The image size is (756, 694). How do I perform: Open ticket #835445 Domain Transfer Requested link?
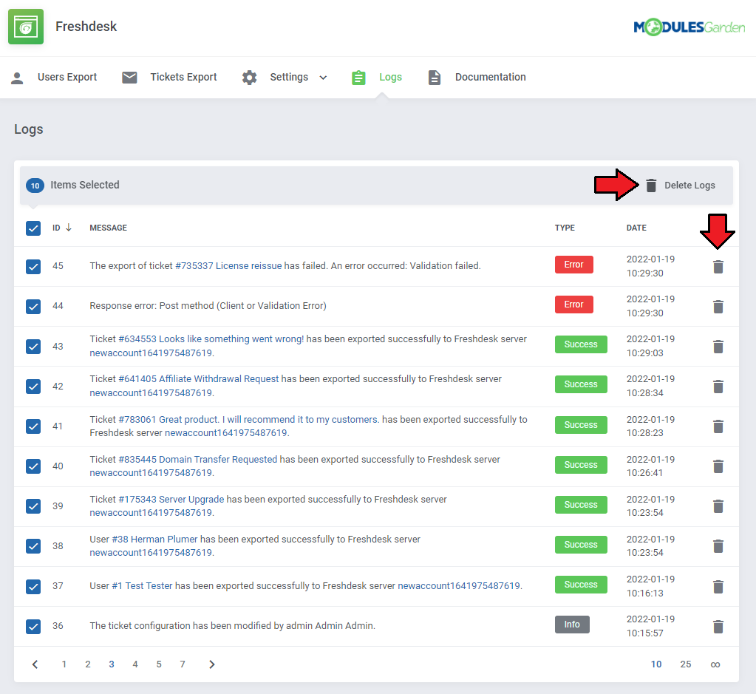[x=197, y=460]
